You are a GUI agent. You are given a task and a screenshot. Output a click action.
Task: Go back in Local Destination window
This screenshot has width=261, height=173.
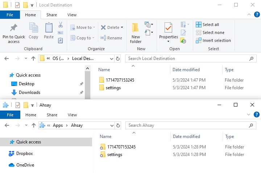coord(7,59)
